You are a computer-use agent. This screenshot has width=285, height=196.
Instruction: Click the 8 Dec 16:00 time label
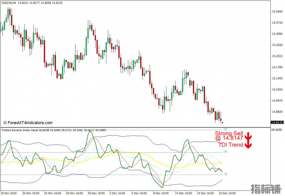tap(161, 193)
